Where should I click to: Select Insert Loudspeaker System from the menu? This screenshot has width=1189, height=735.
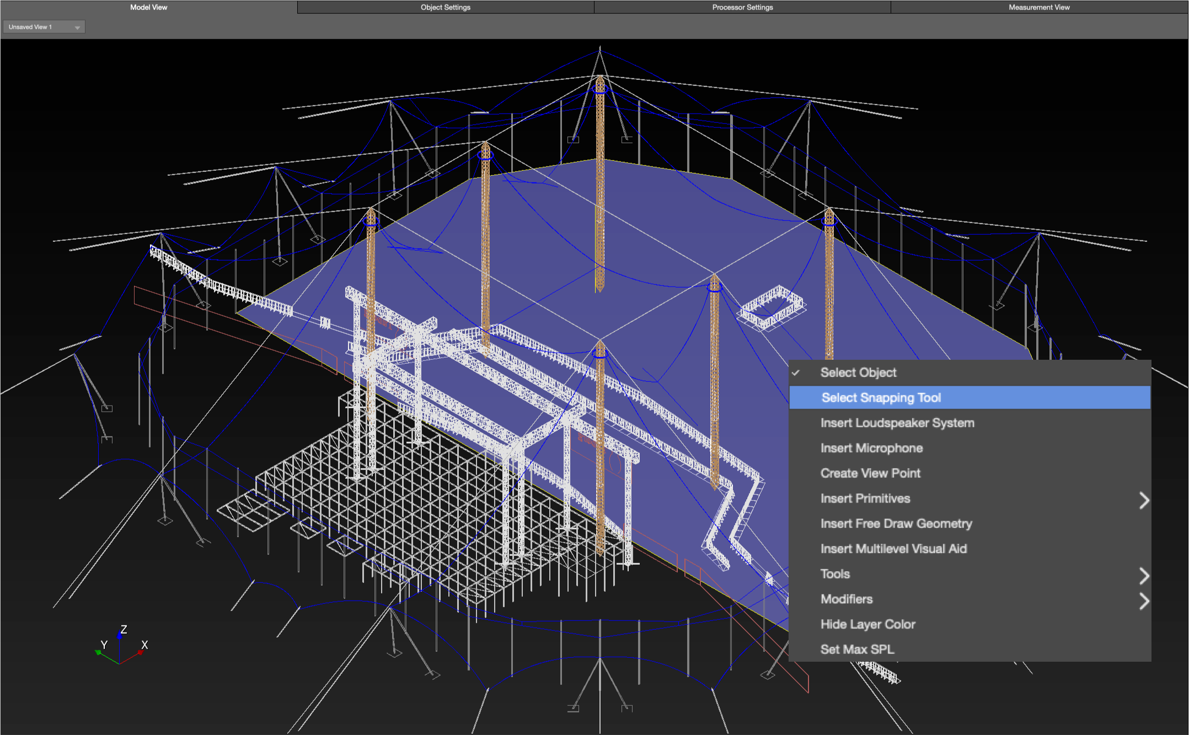coord(970,423)
